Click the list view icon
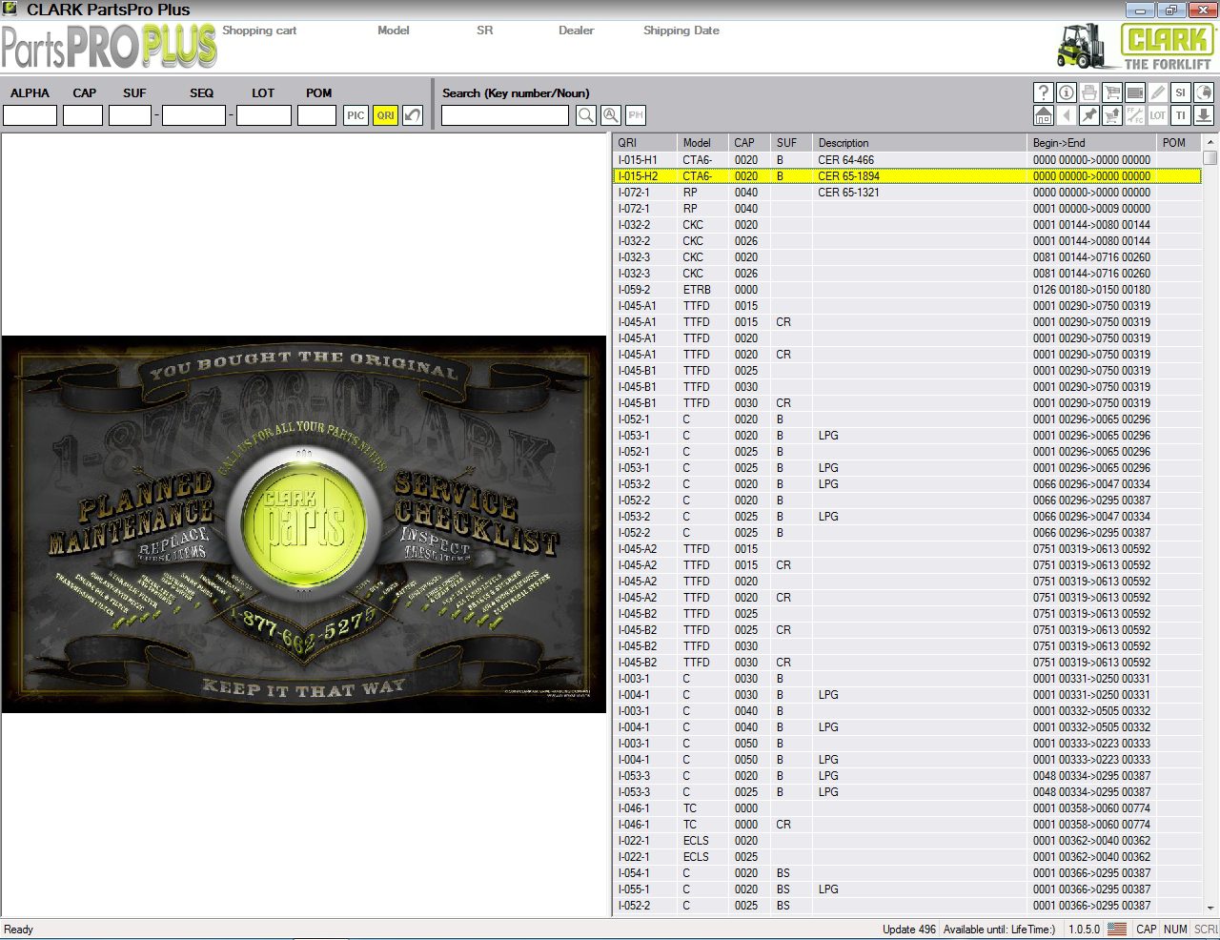This screenshot has height=940, width=1220. pos(1135,92)
